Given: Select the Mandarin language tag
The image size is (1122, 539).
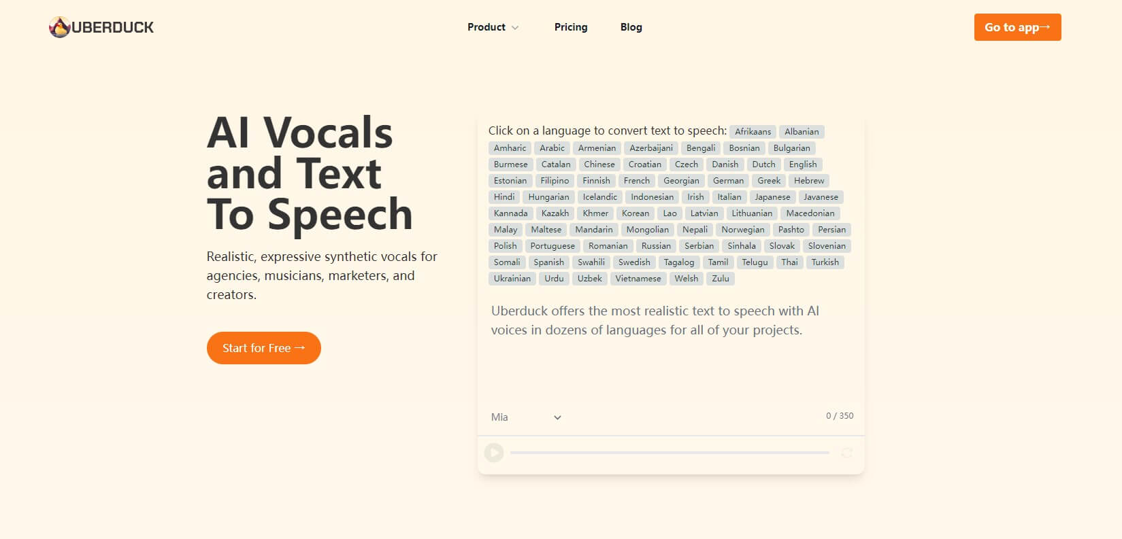Looking at the screenshot, I should [594, 230].
